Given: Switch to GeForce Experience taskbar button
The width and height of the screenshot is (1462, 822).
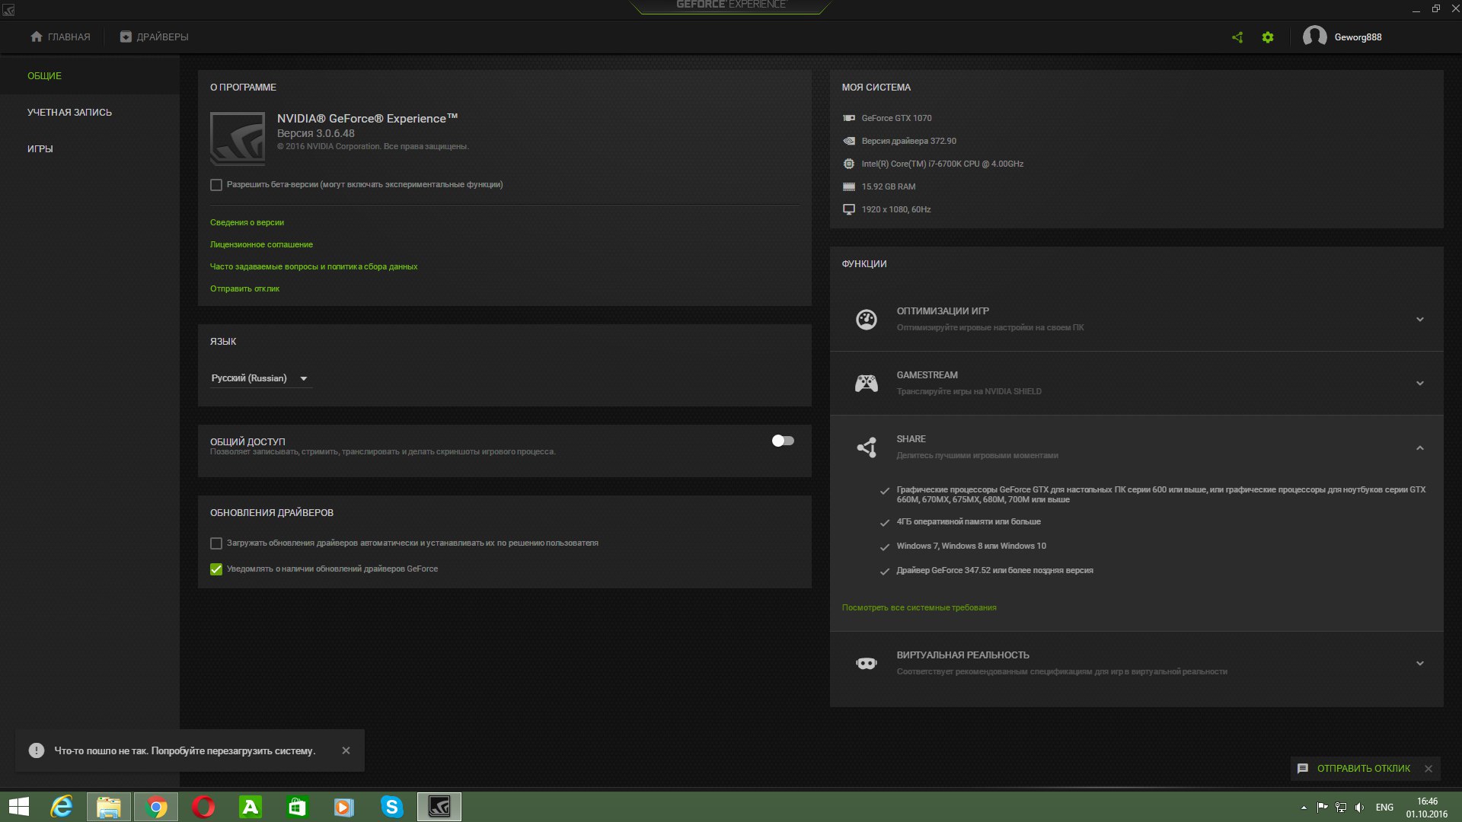Looking at the screenshot, I should point(439,807).
